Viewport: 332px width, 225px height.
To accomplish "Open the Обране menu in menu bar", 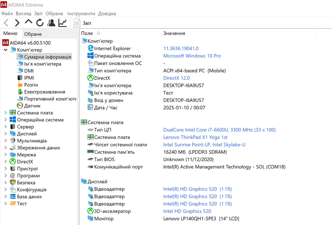I will click(x=55, y=14).
